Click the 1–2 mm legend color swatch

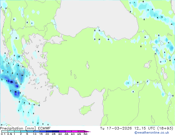click(x=17, y=131)
